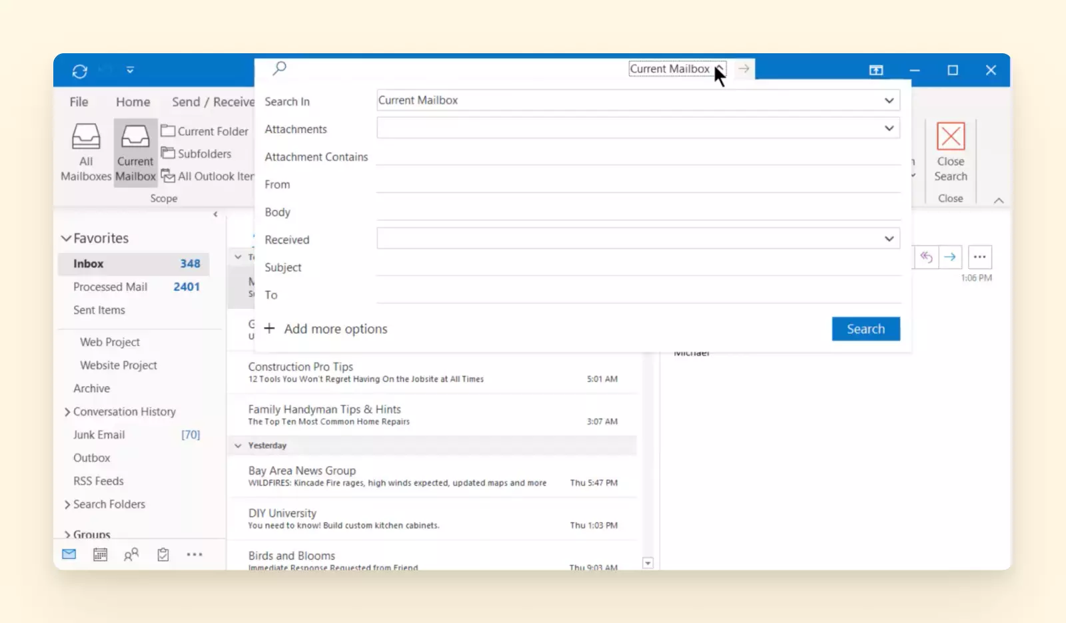
Task: Expand Search Folders
Action: (x=67, y=505)
